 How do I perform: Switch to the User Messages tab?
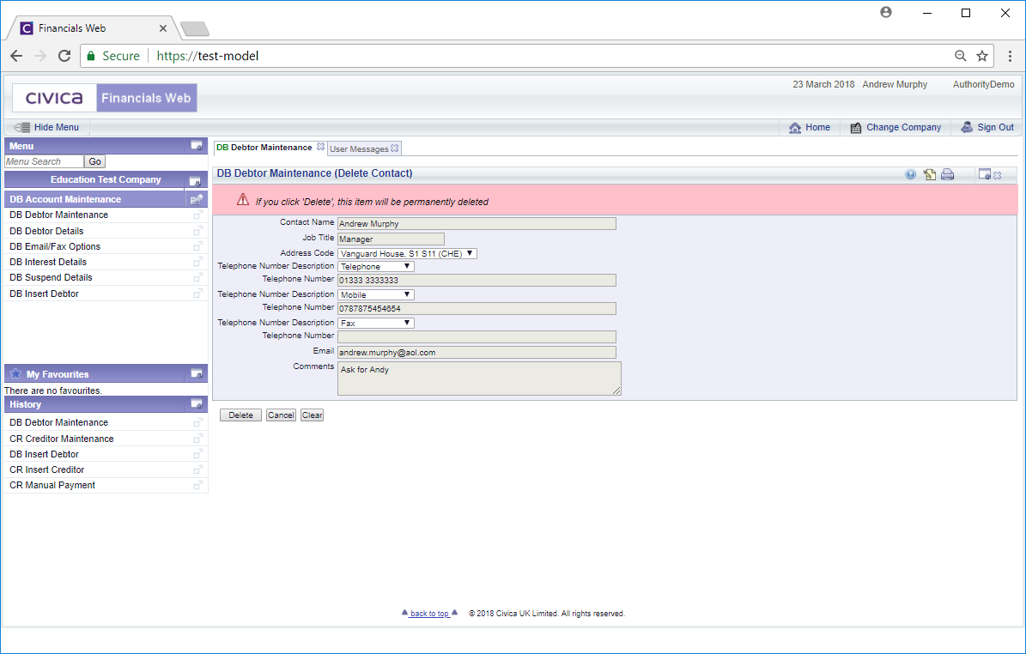[x=359, y=149]
